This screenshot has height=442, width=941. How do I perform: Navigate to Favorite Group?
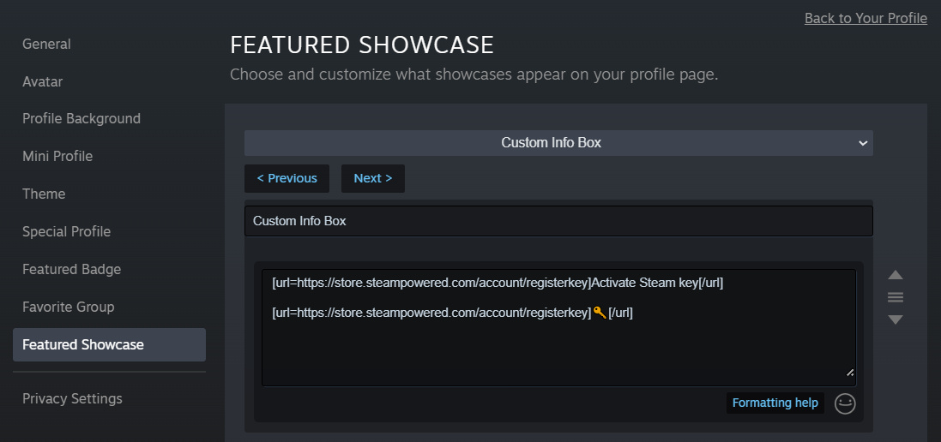[x=69, y=307]
